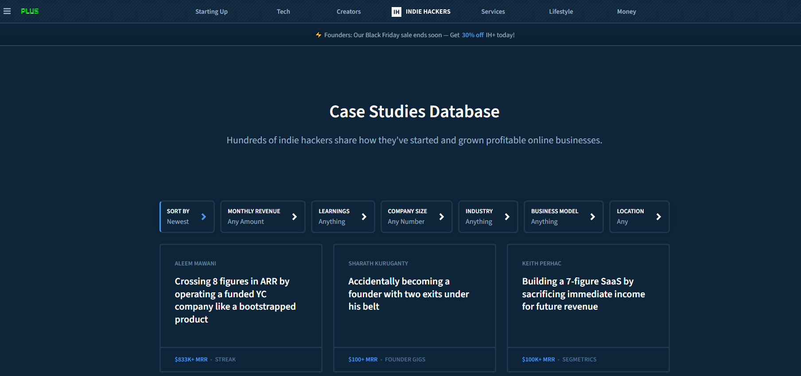Open the hamburger menu icon
Screen dimensions: 801x376
point(7,11)
